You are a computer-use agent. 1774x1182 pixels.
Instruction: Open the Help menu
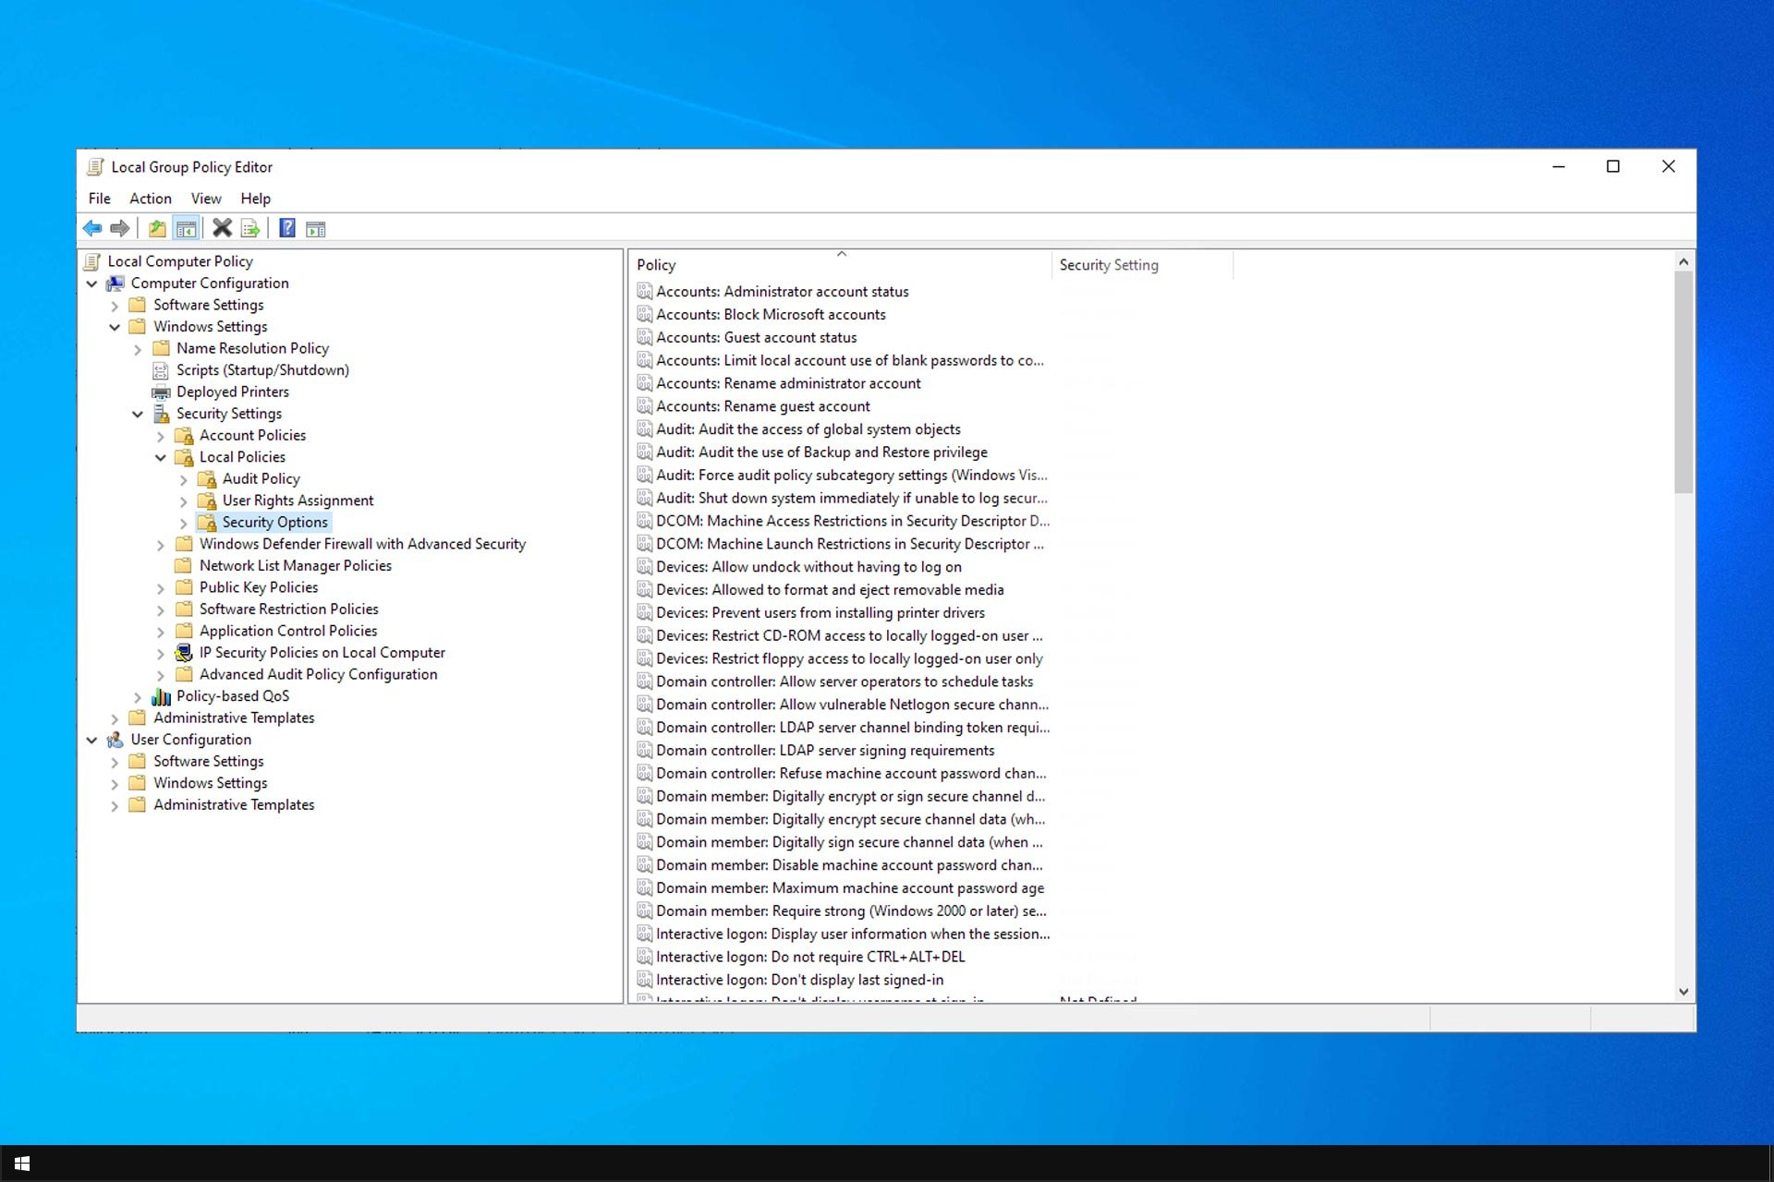pyautogui.click(x=256, y=199)
